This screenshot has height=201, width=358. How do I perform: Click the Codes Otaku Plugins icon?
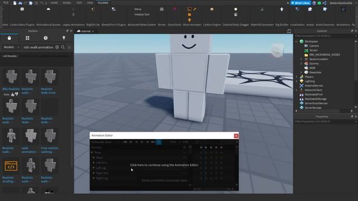click(22, 9)
